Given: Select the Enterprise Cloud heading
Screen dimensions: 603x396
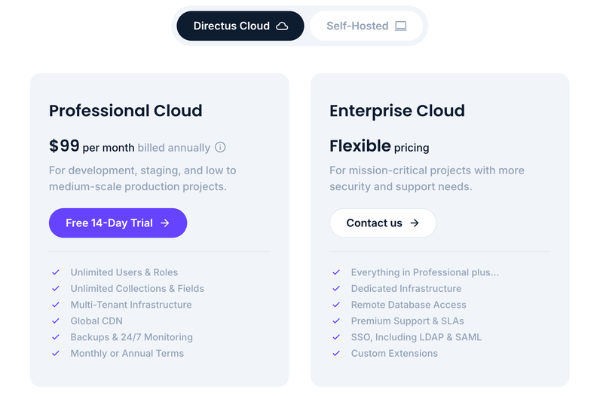Looking at the screenshot, I should 397,111.
